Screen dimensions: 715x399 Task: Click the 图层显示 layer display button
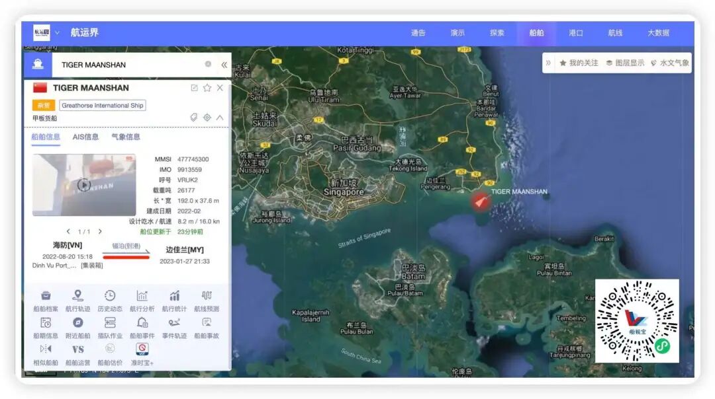(625, 63)
